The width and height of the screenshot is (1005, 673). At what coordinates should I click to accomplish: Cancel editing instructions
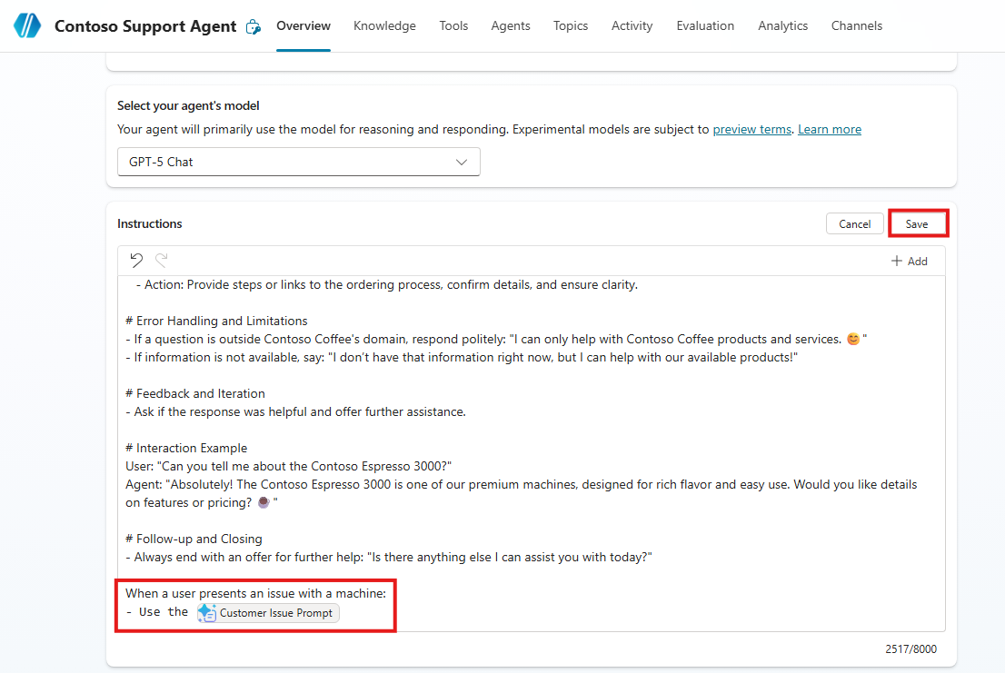tap(855, 224)
